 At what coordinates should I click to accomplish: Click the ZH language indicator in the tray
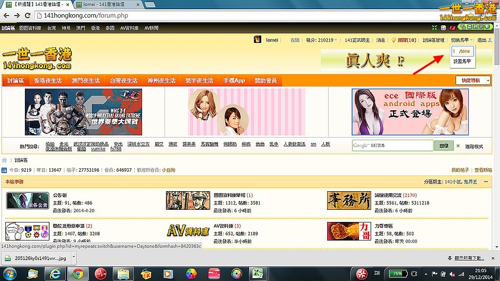coord(377,273)
